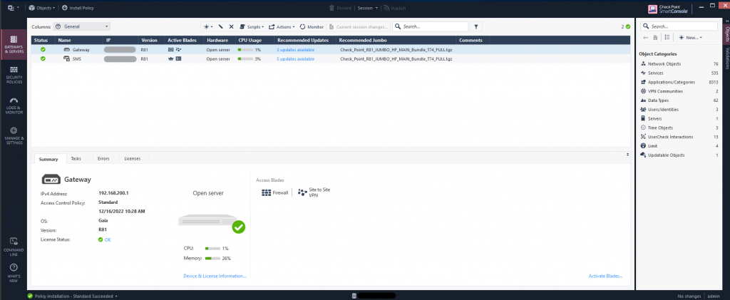Screen dimensions: 730x300
Task: Click the delete X toolbar icon
Action: 231,26
